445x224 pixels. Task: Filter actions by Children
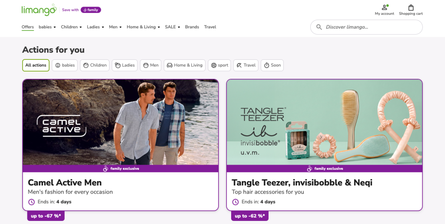pos(95,65)
